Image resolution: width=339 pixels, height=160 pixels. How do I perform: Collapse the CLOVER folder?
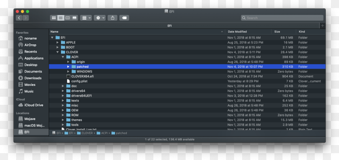pyautogui.click(x=57, y=52)
